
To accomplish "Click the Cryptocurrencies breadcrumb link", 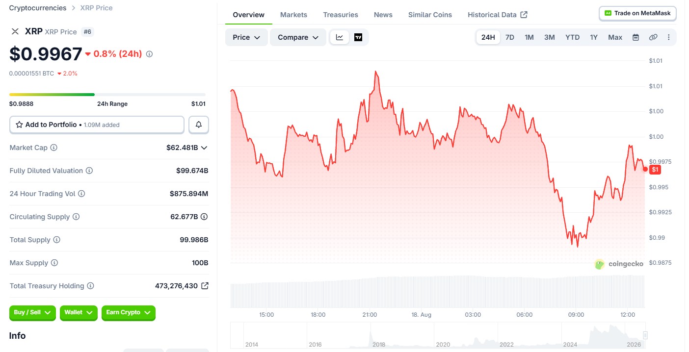I will (x=38, y=8).
